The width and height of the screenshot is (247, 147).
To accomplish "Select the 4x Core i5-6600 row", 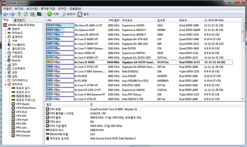I will click(139, 62).
